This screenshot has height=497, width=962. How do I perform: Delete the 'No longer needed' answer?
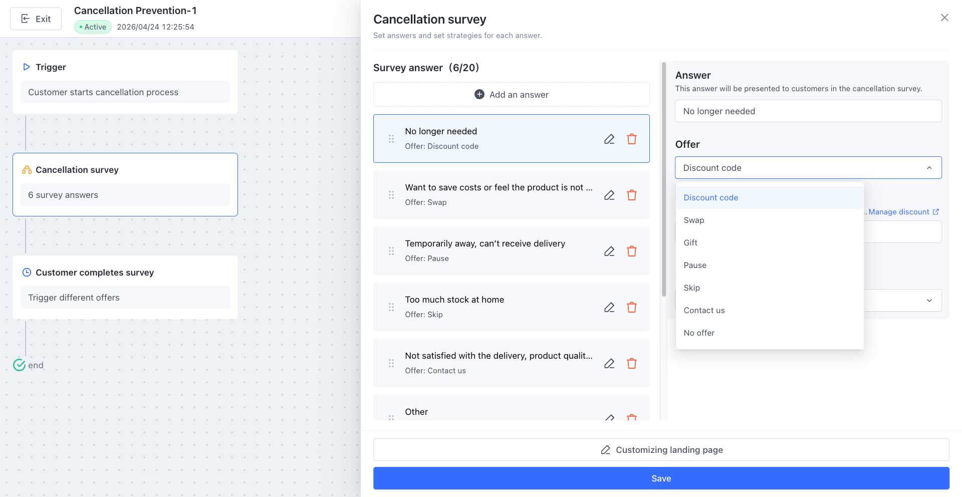pos(632,139)
